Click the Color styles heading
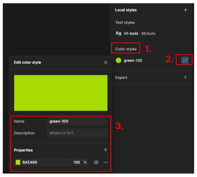Screen dimensions: 197x177 coord(126,49)
